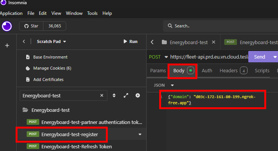
Task: Click the Send button
Action: (x=260, y=57)
